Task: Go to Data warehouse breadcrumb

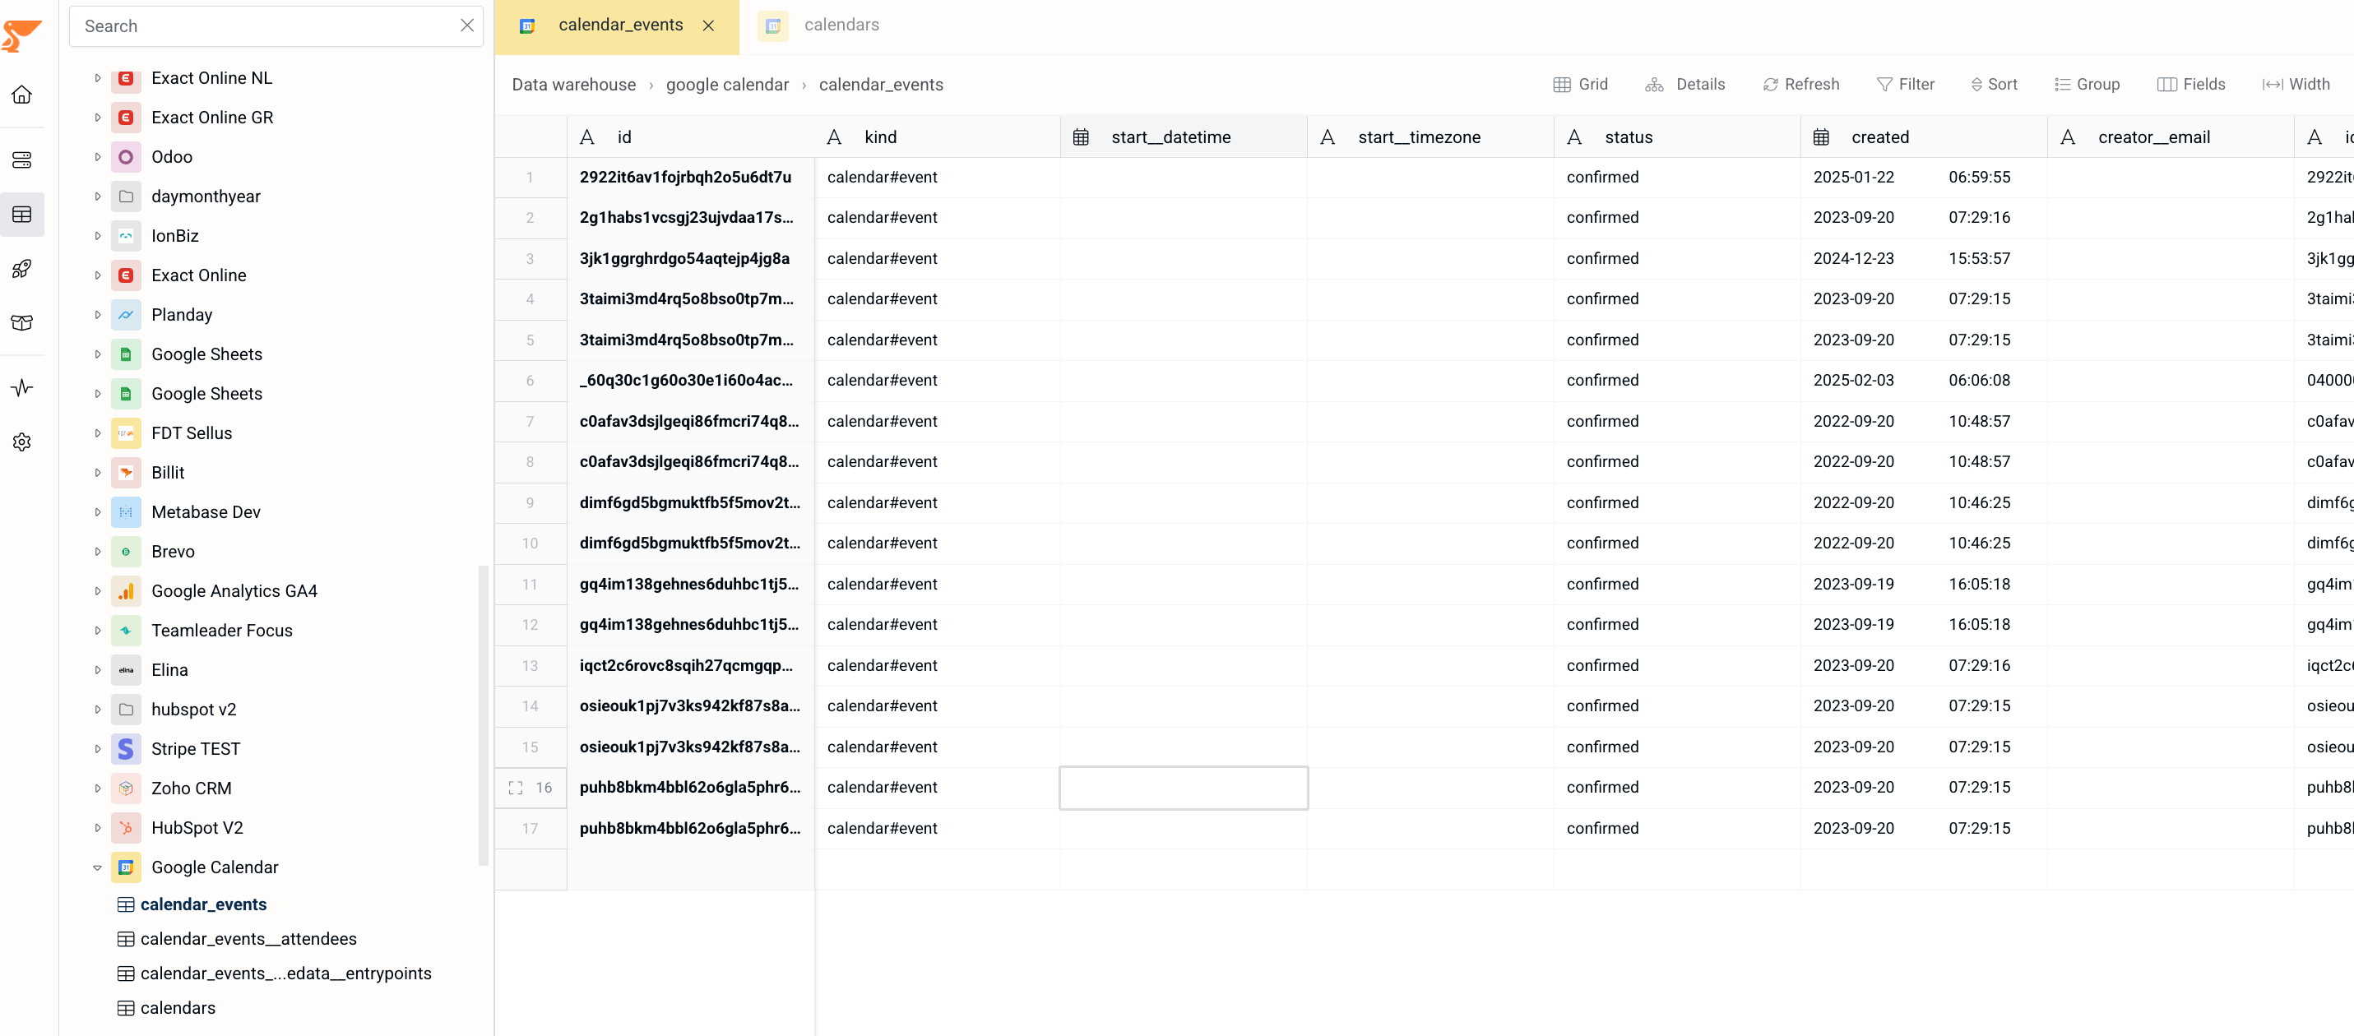Action: coord(574,85)
